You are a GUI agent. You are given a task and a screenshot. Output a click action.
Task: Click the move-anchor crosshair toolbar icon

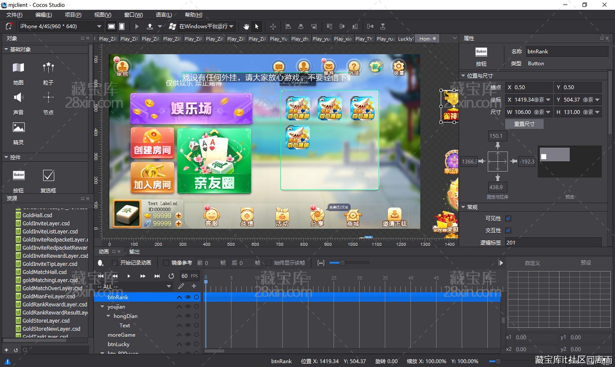pos(273,26)
